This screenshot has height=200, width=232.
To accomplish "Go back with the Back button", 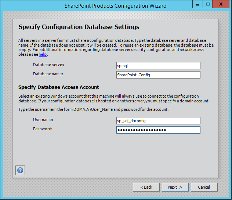I will (146, 187).
